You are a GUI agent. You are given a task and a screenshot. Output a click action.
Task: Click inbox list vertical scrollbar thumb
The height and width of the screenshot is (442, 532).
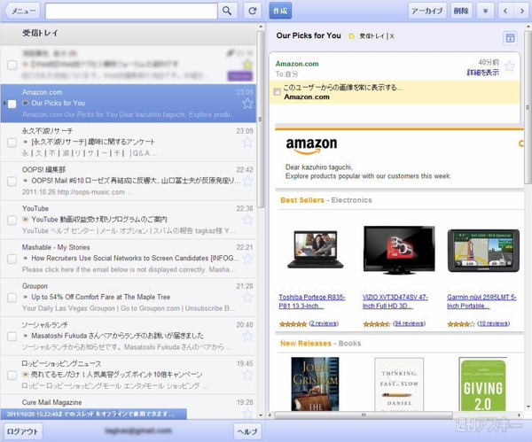click(260, 120)
